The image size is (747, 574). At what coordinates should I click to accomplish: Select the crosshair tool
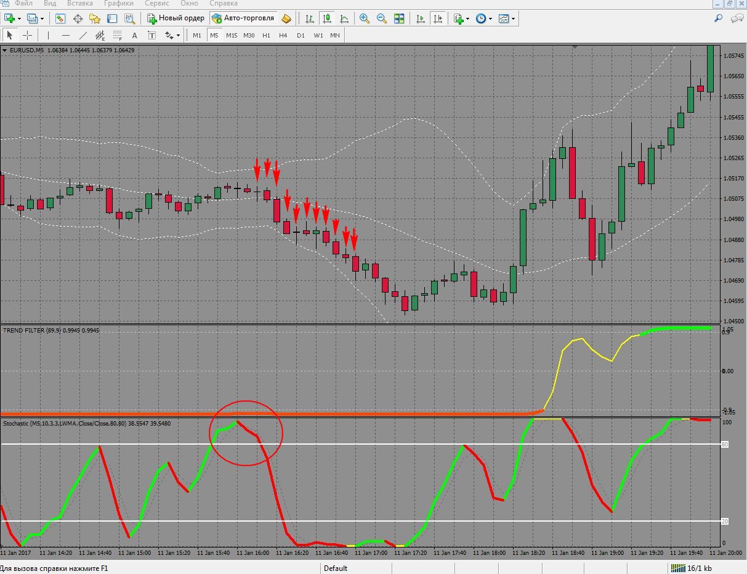click(27, 35)
